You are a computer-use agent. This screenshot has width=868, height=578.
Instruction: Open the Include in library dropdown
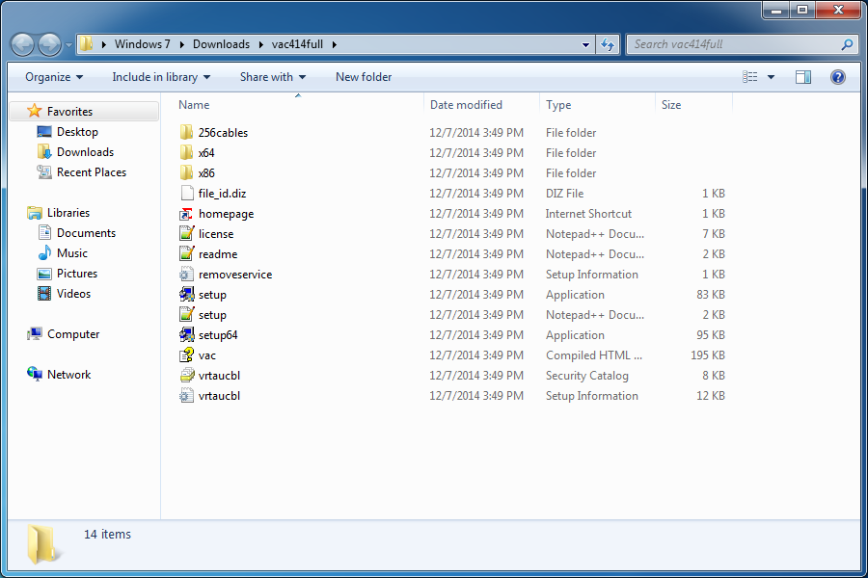pyautogui.click(x=161, y=77)
